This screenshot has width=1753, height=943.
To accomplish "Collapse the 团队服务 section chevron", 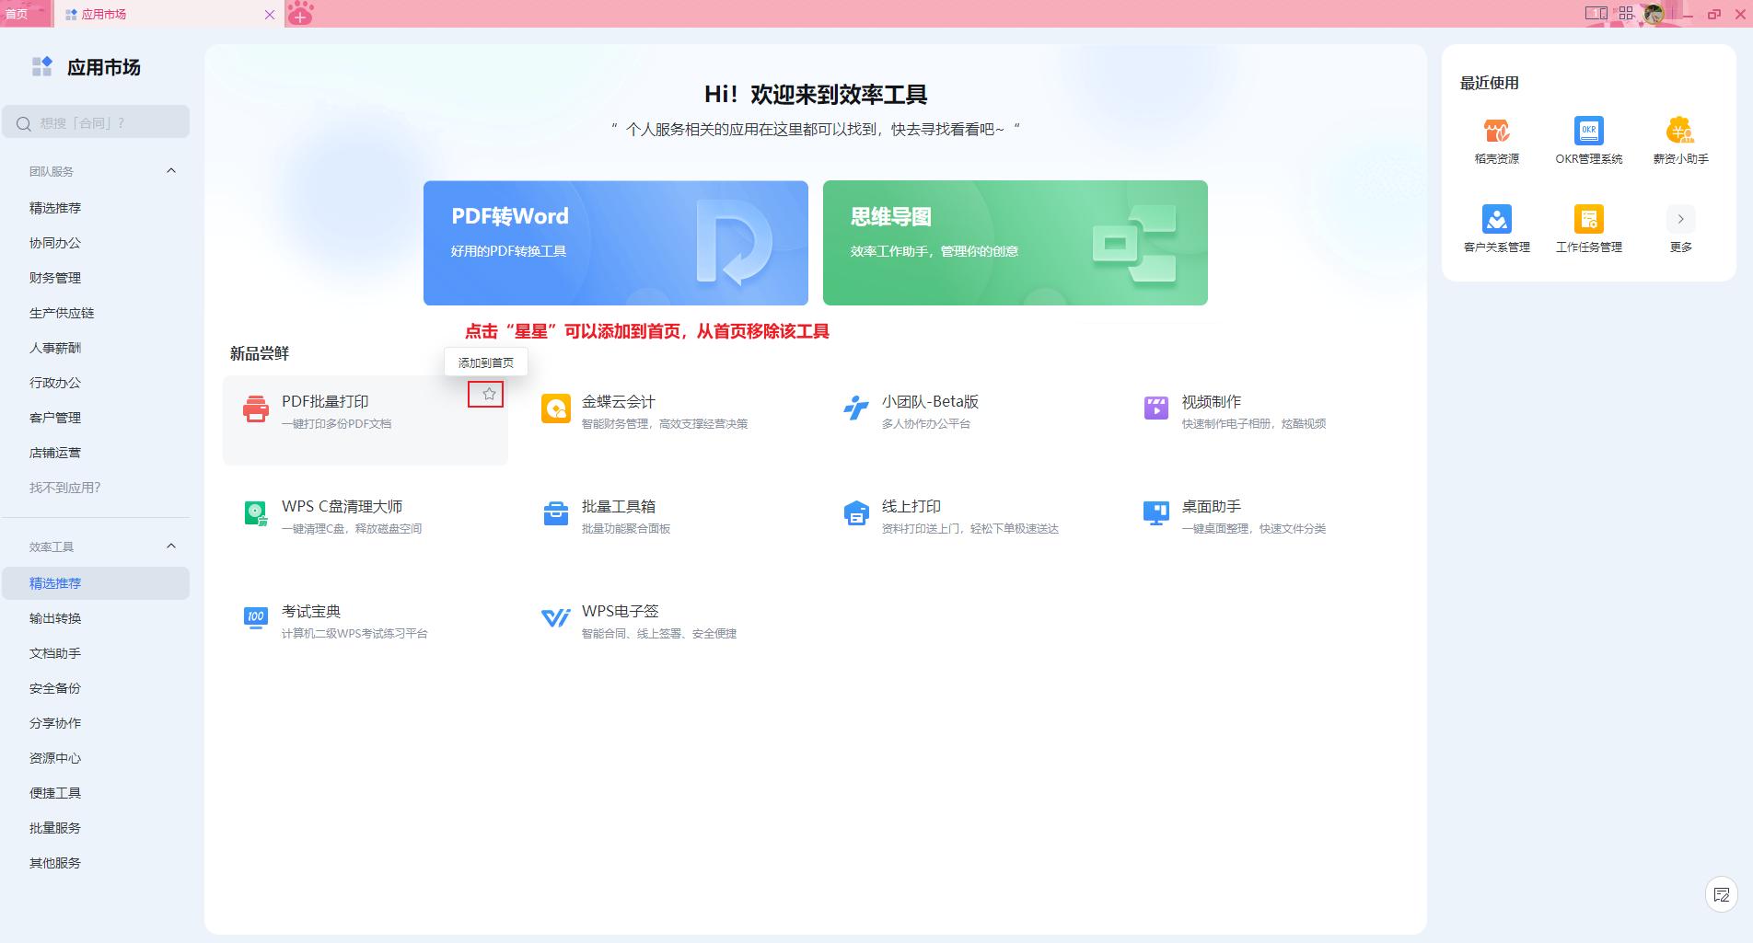I will (x=170, y=170).
